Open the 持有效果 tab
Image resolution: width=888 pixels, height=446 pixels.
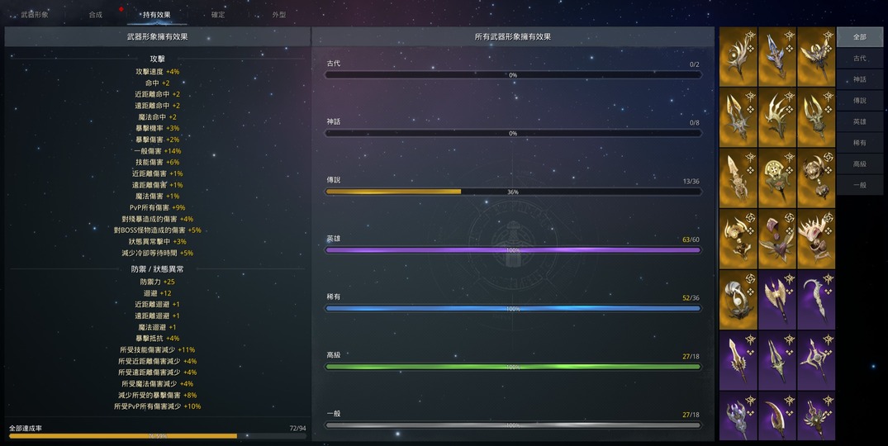click(x=157, y=15)
